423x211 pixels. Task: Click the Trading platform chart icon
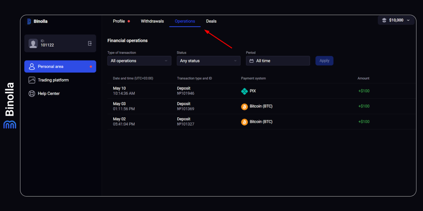(x=32, y=80)
